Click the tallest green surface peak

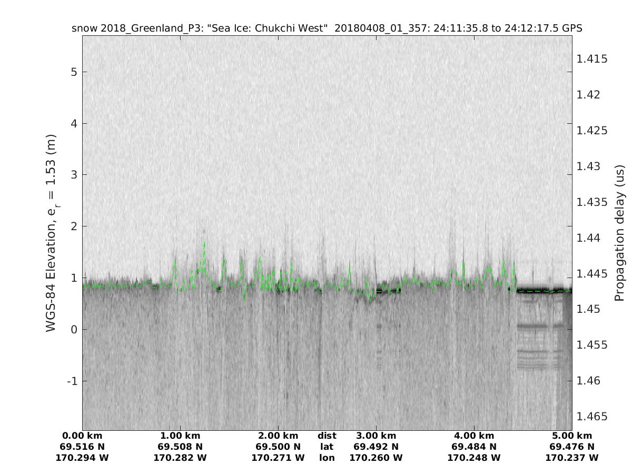(x=204, y=243)
